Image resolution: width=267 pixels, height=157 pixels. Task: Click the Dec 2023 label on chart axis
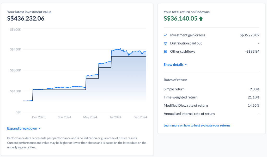tap(39, 117)
